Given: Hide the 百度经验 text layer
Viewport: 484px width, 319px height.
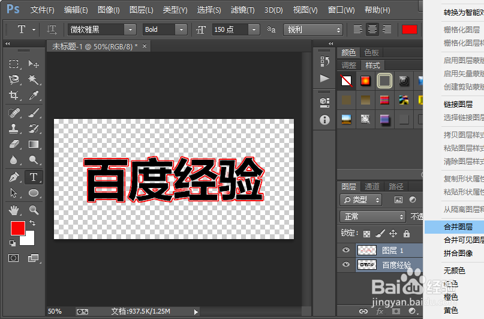Looking at the screenshot, I should 346,264.
